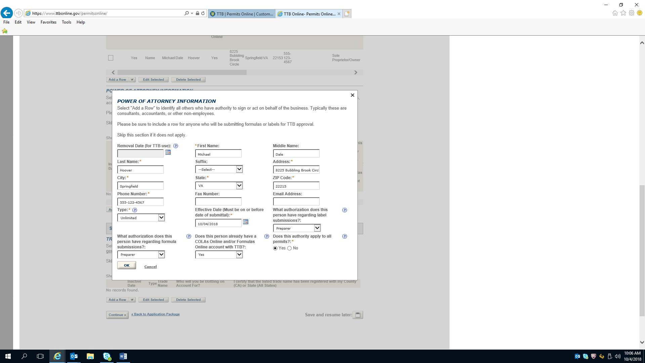This screenshot has height=363, width=645.
Task: Check the Michael Dale Hoover row checkbox
Action: click(111, 58)
